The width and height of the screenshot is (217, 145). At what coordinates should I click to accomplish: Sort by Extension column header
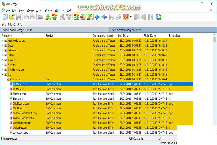(181, 36)
